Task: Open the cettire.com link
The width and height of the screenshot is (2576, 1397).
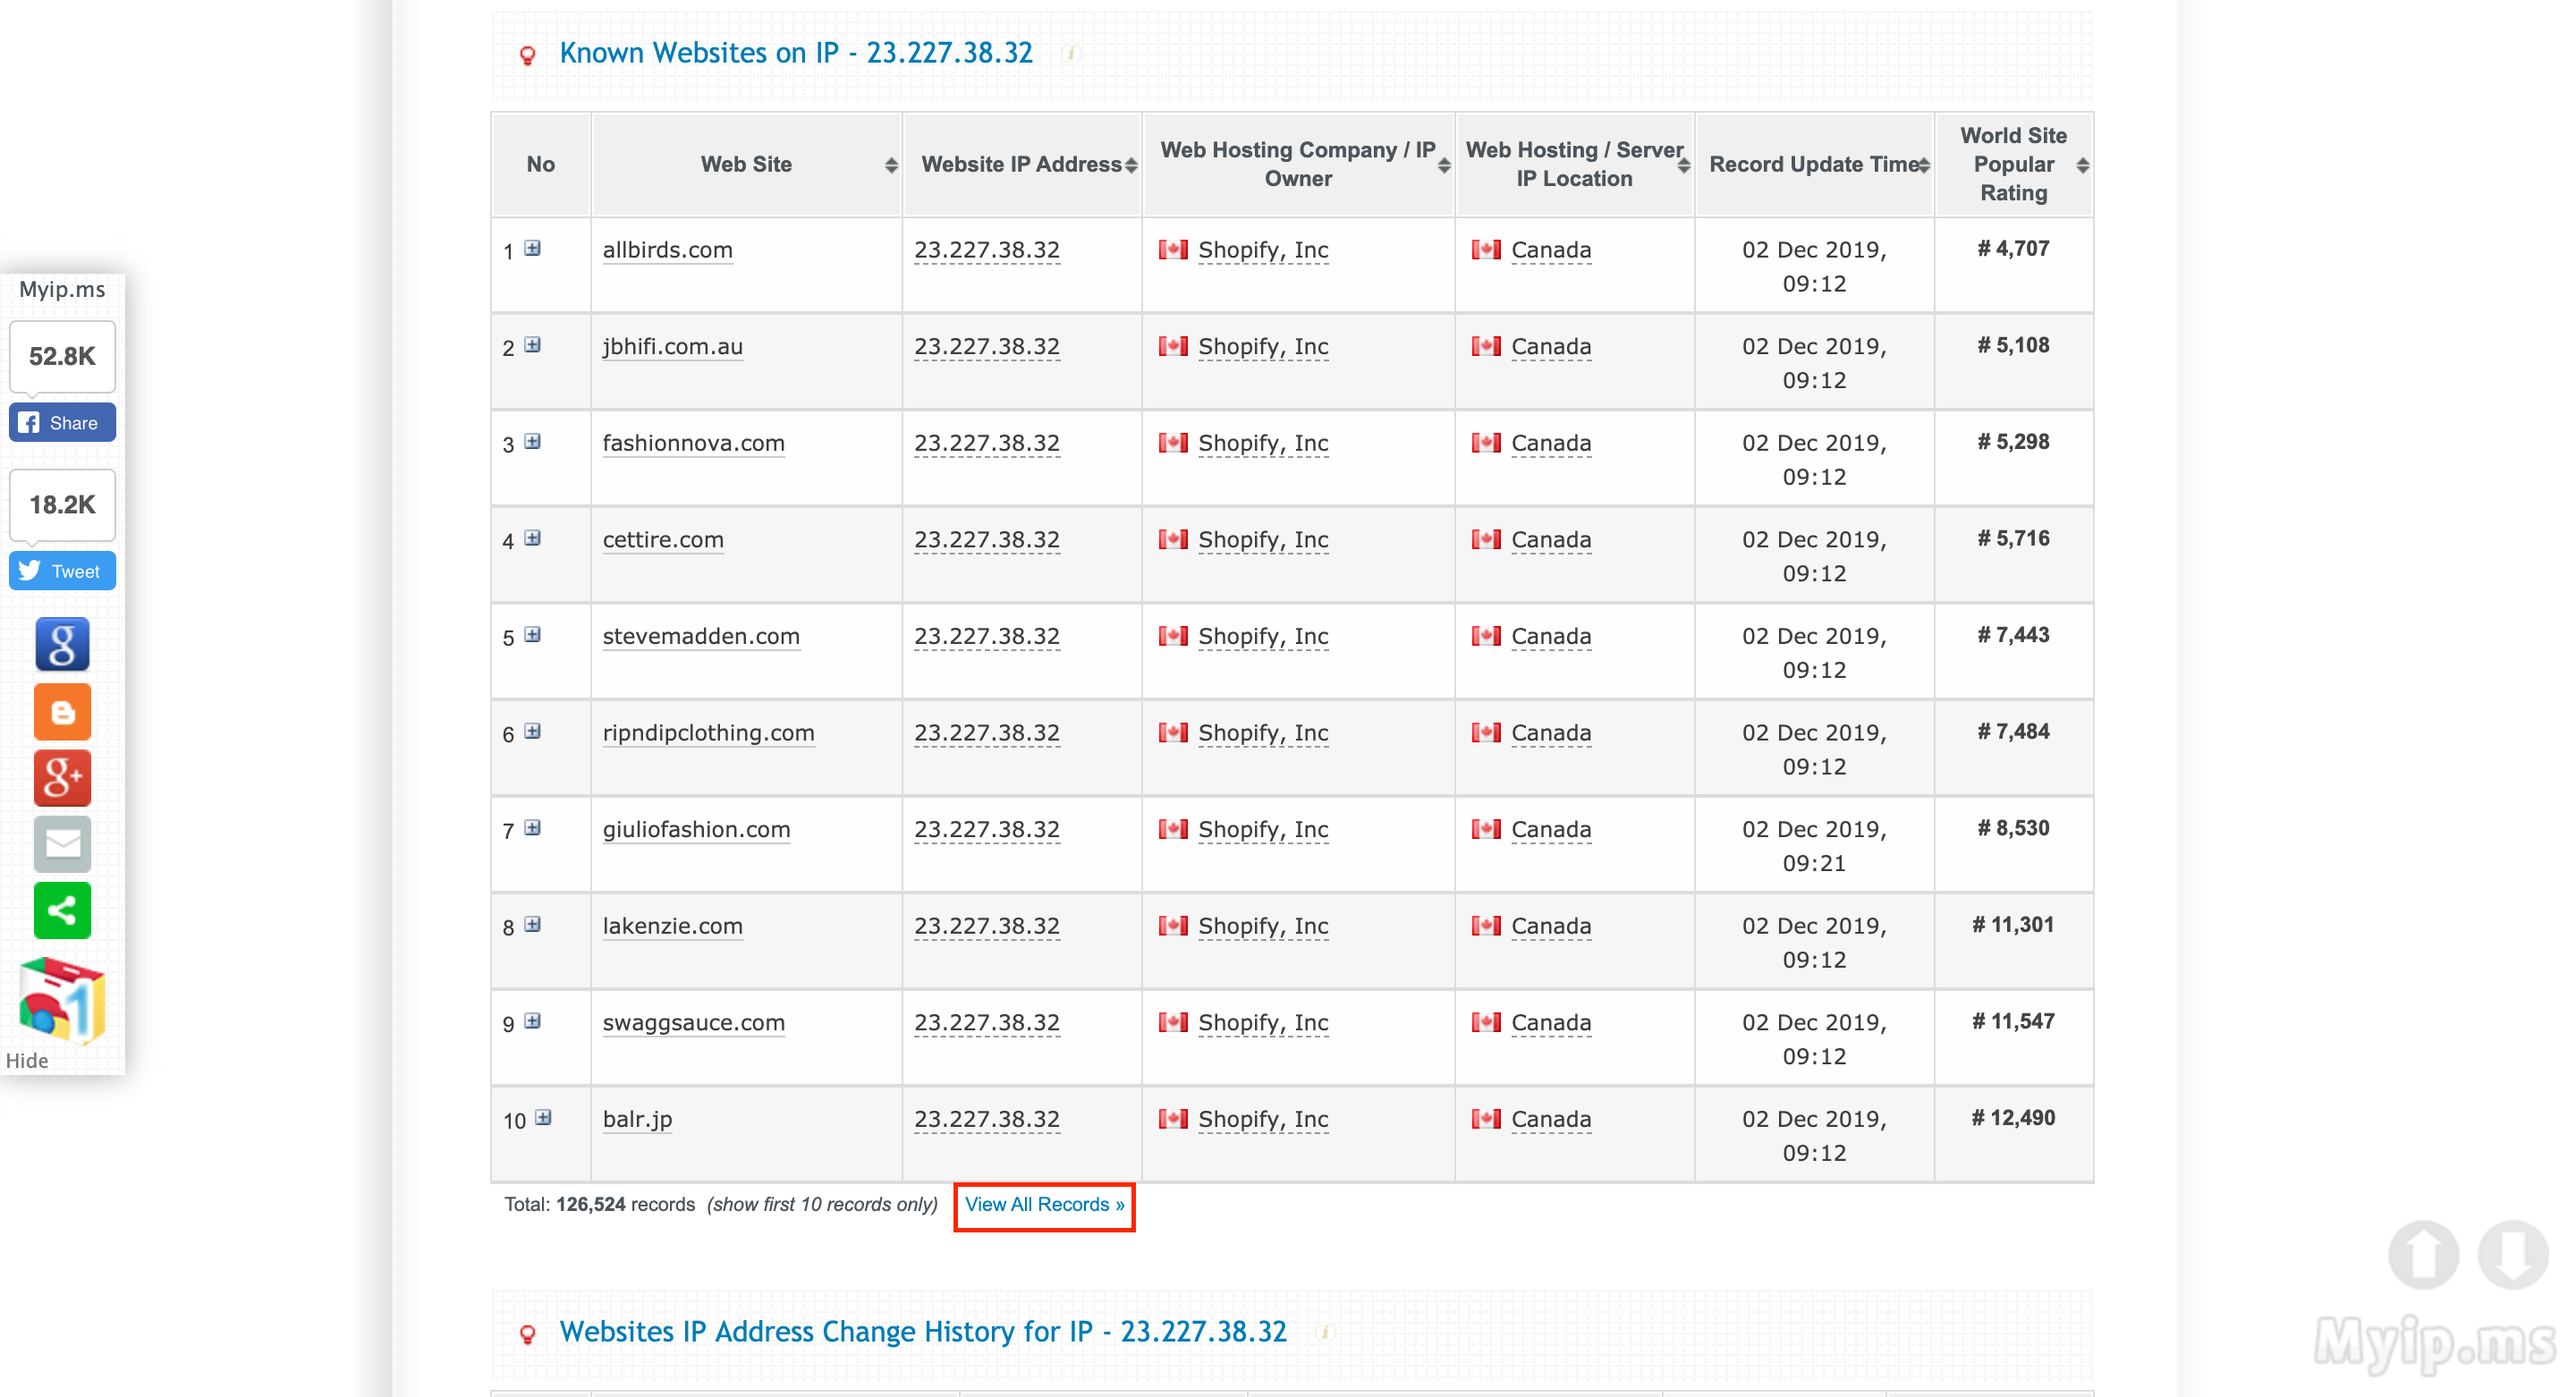Action: pos(663,540)
